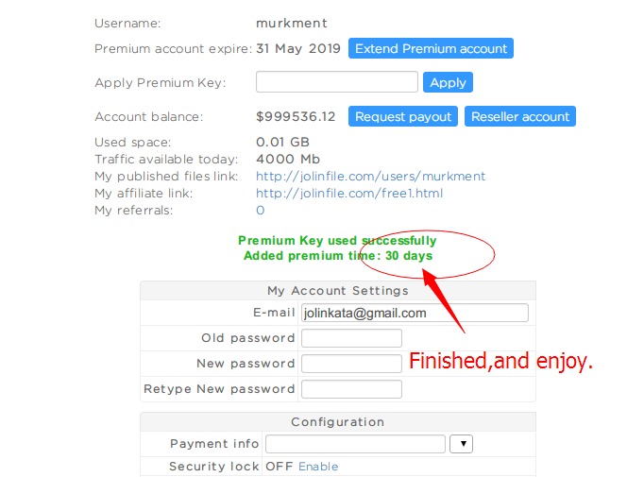Click the account balance amount
The image size is (644, 477).
click(x=296, y=117)
